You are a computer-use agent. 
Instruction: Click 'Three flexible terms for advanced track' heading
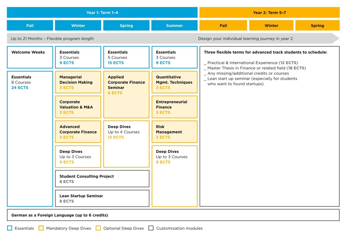[265, 52]
